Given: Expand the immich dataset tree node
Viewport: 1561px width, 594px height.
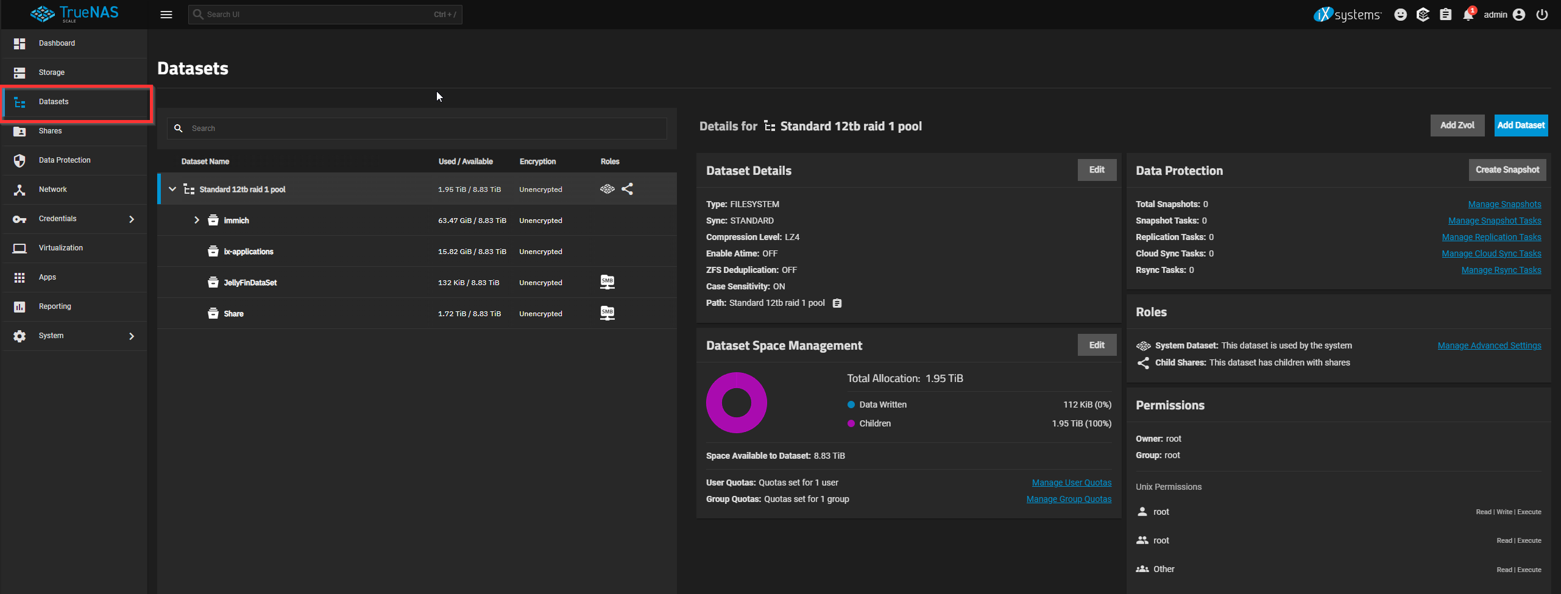Looking at the screenshot, I should pyautogui.click(x=197, y=220).
